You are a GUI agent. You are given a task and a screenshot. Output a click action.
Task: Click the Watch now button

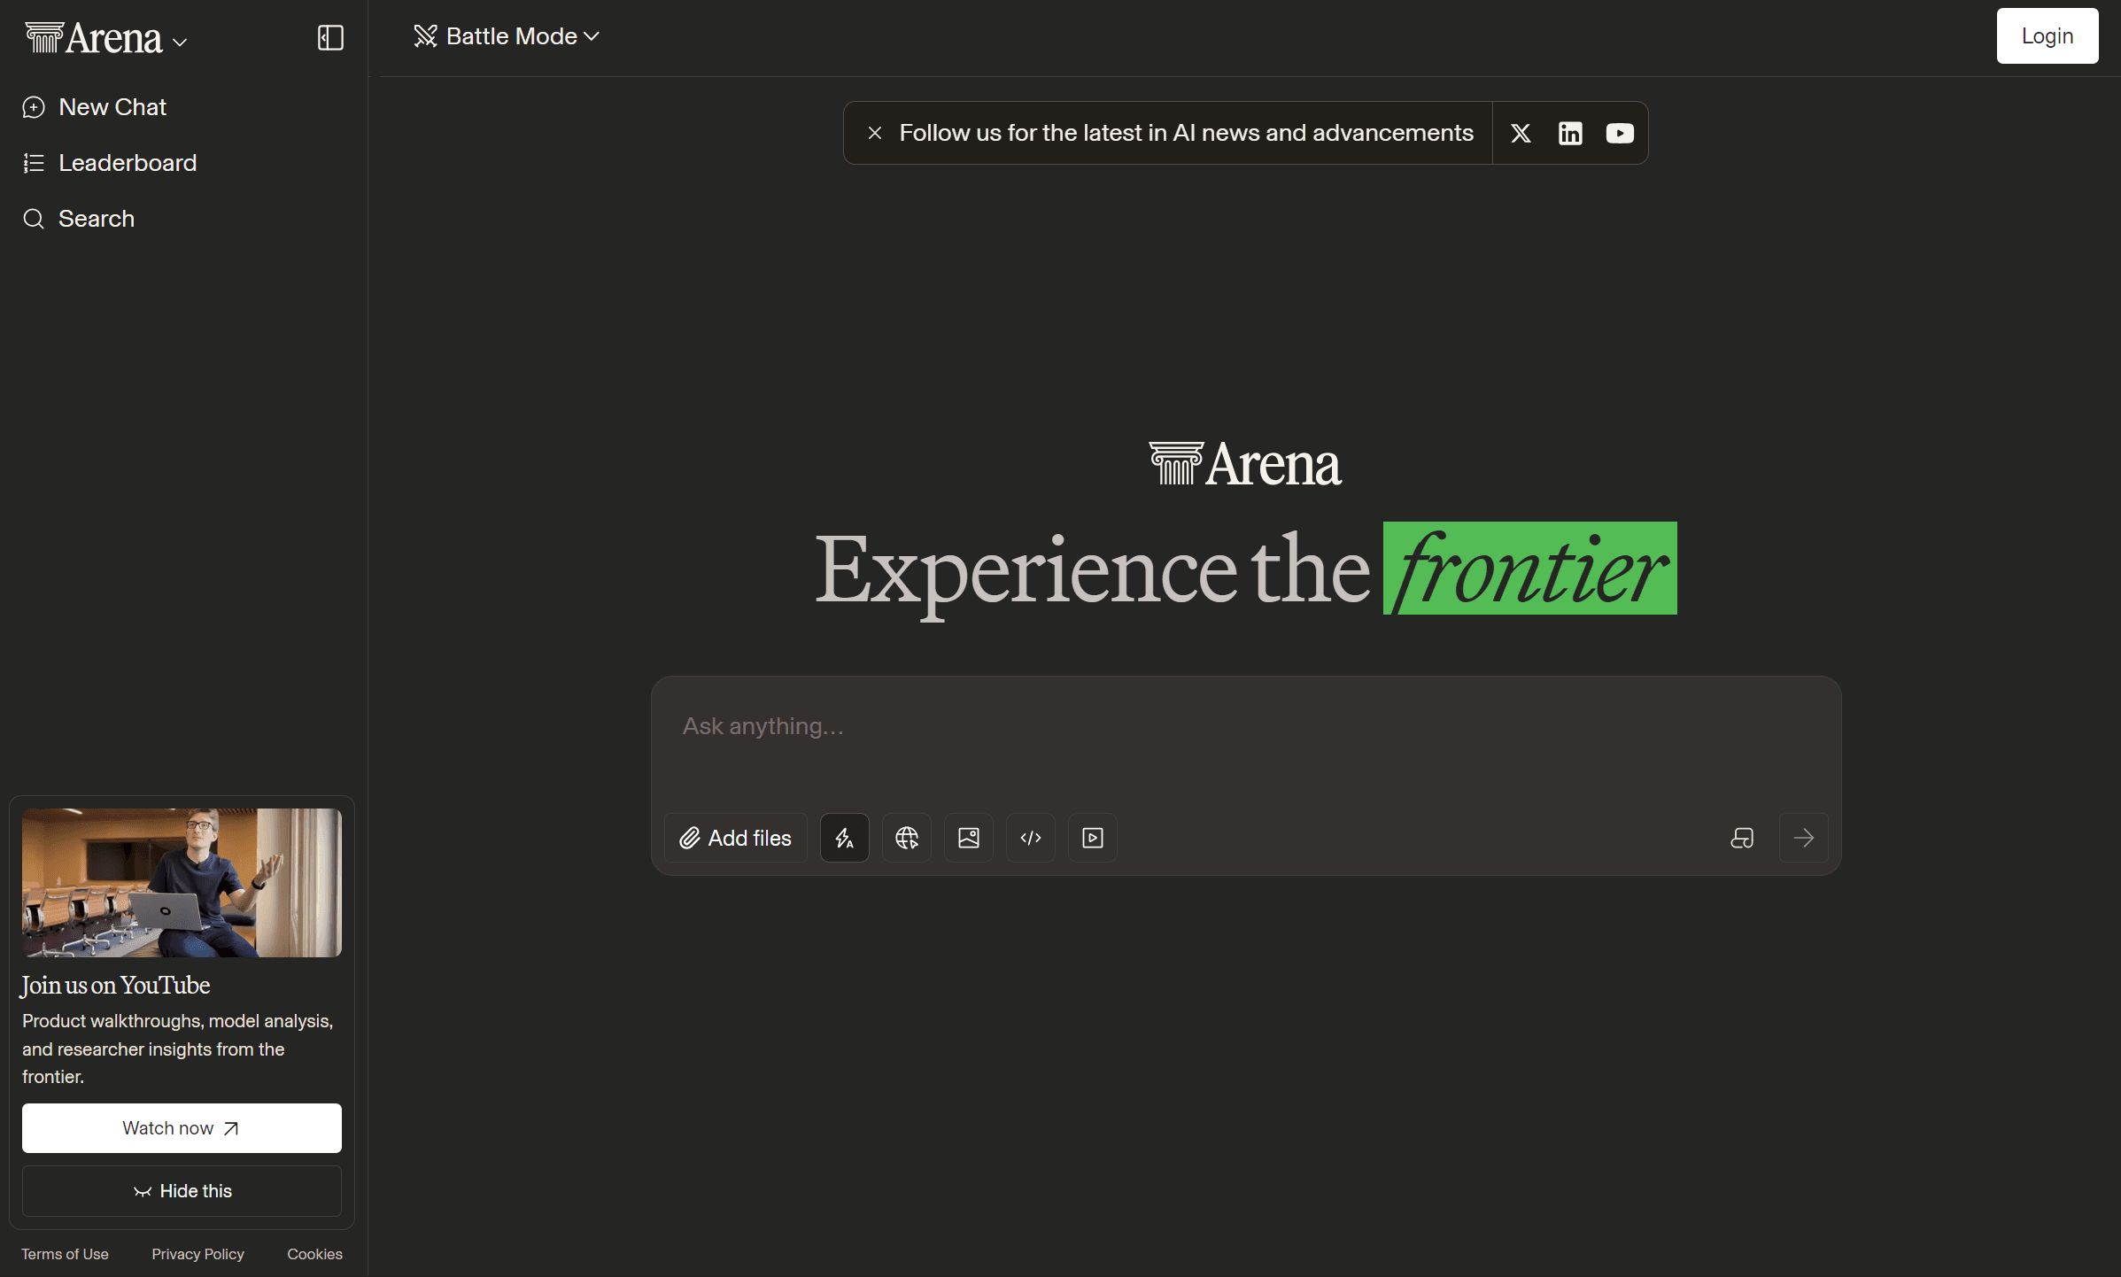click(x=181, y=1127)
